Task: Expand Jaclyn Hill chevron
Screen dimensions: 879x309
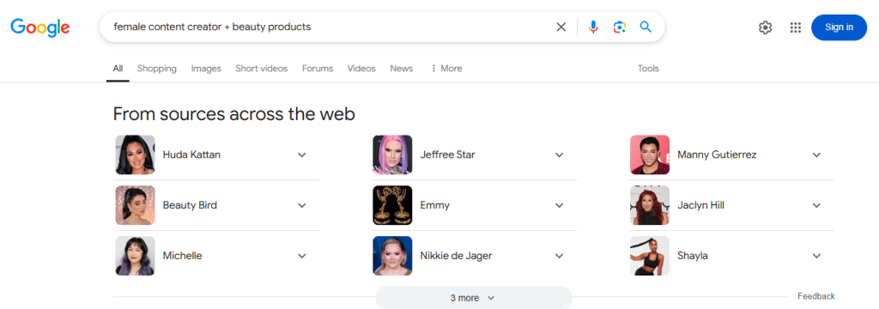Action: pos(816,205)
